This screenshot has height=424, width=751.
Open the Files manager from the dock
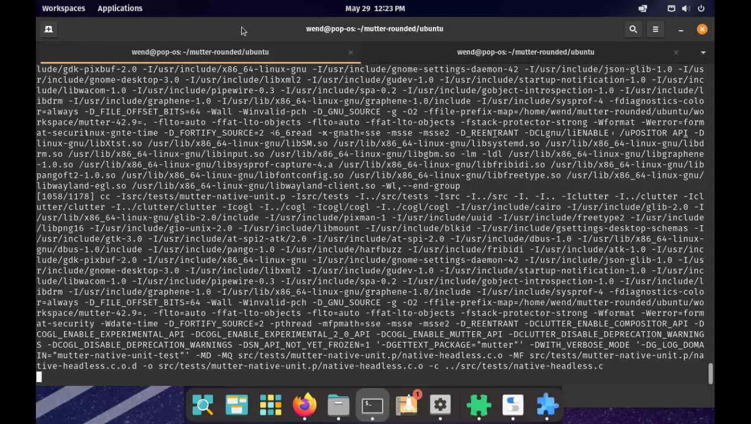coord(339,406)
